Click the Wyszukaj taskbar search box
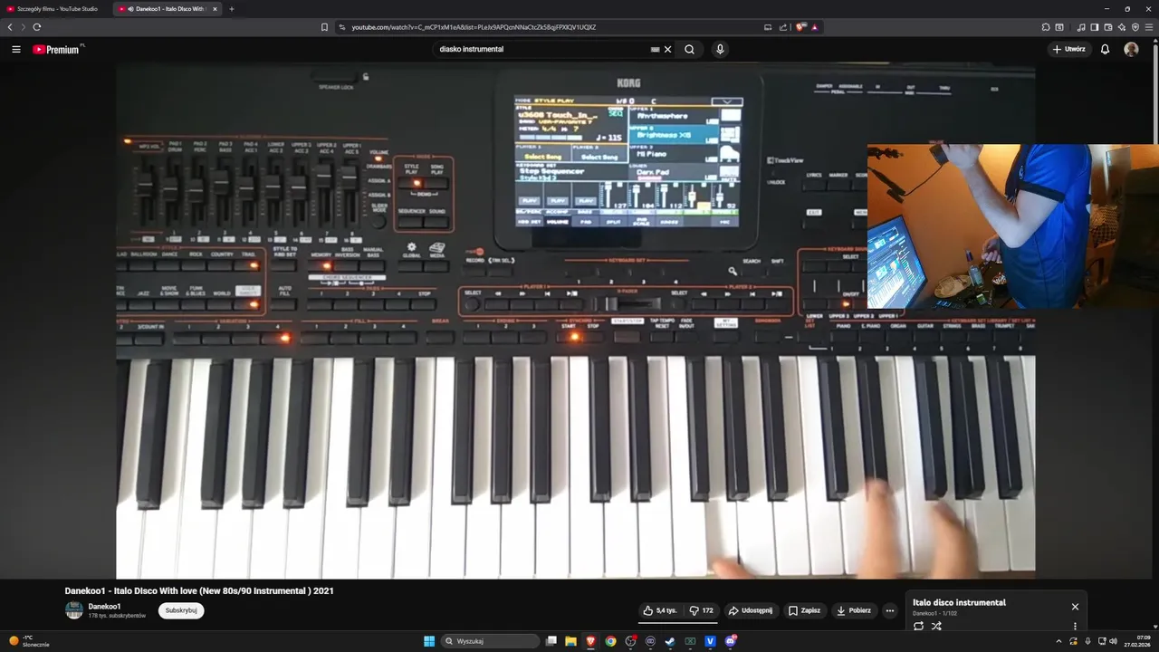This screenshot has width=1159, height=652. (x=490, y=641)
